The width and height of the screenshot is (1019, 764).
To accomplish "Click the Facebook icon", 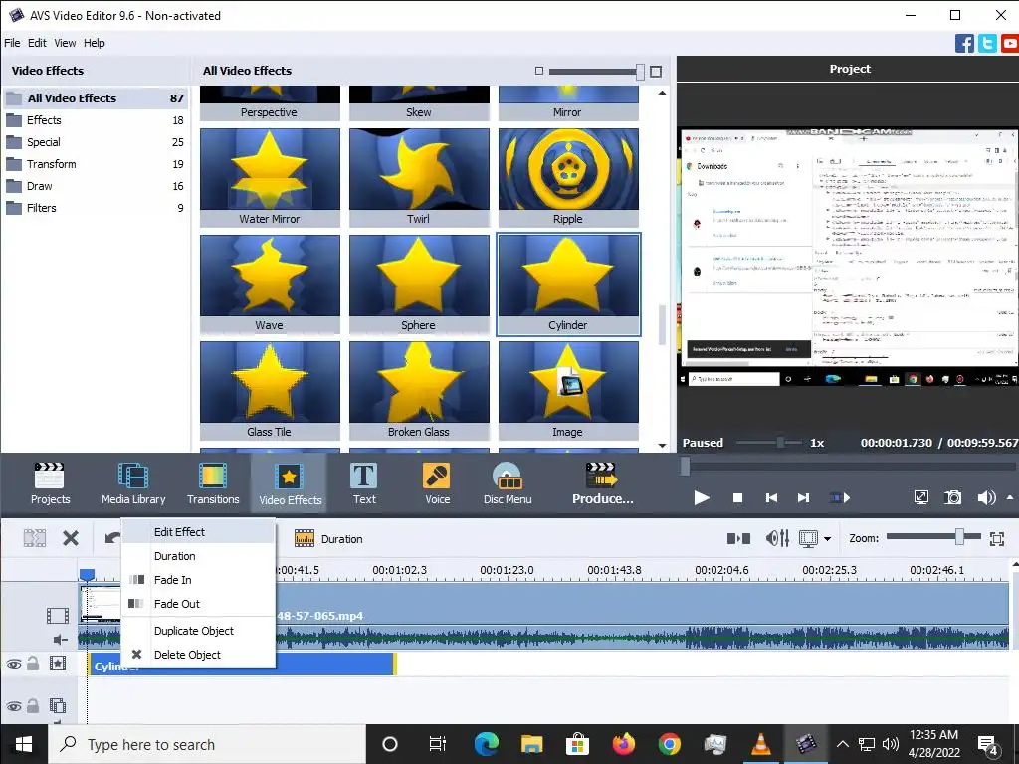I will (x=964, y=44).
